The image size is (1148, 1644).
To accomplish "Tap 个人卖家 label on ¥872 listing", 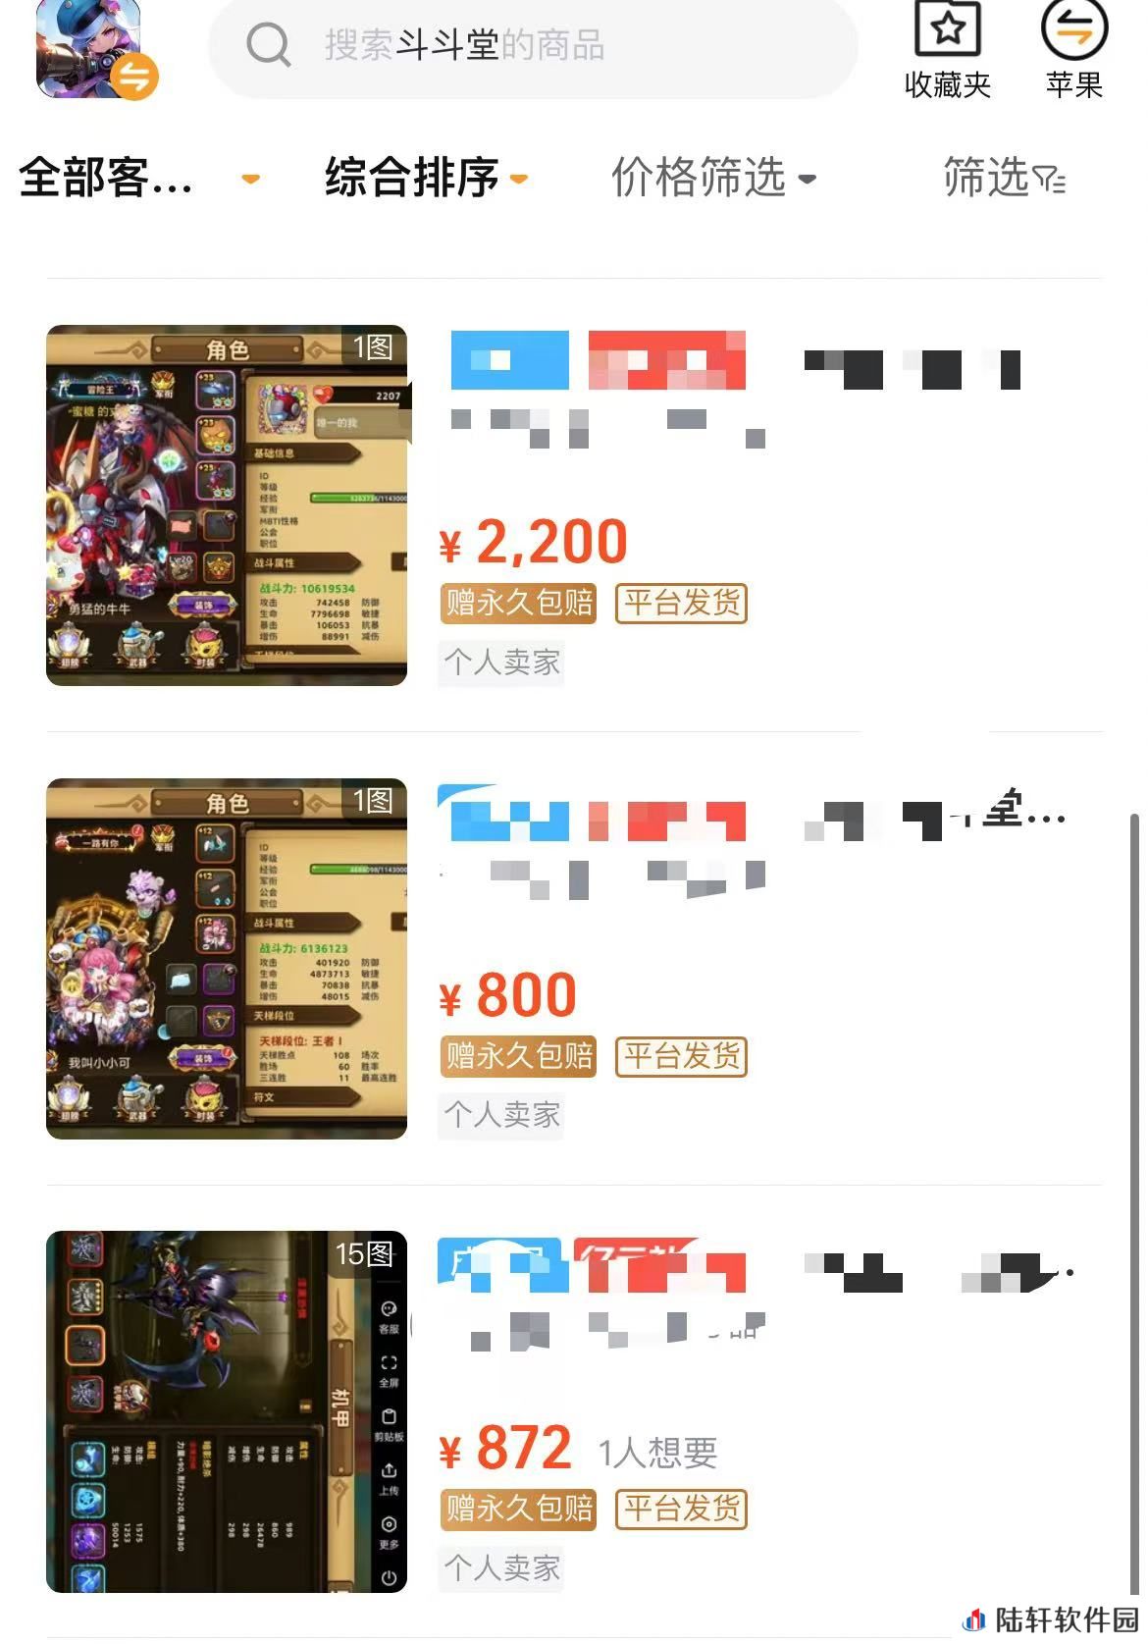I will click(x=501, y=1567).
